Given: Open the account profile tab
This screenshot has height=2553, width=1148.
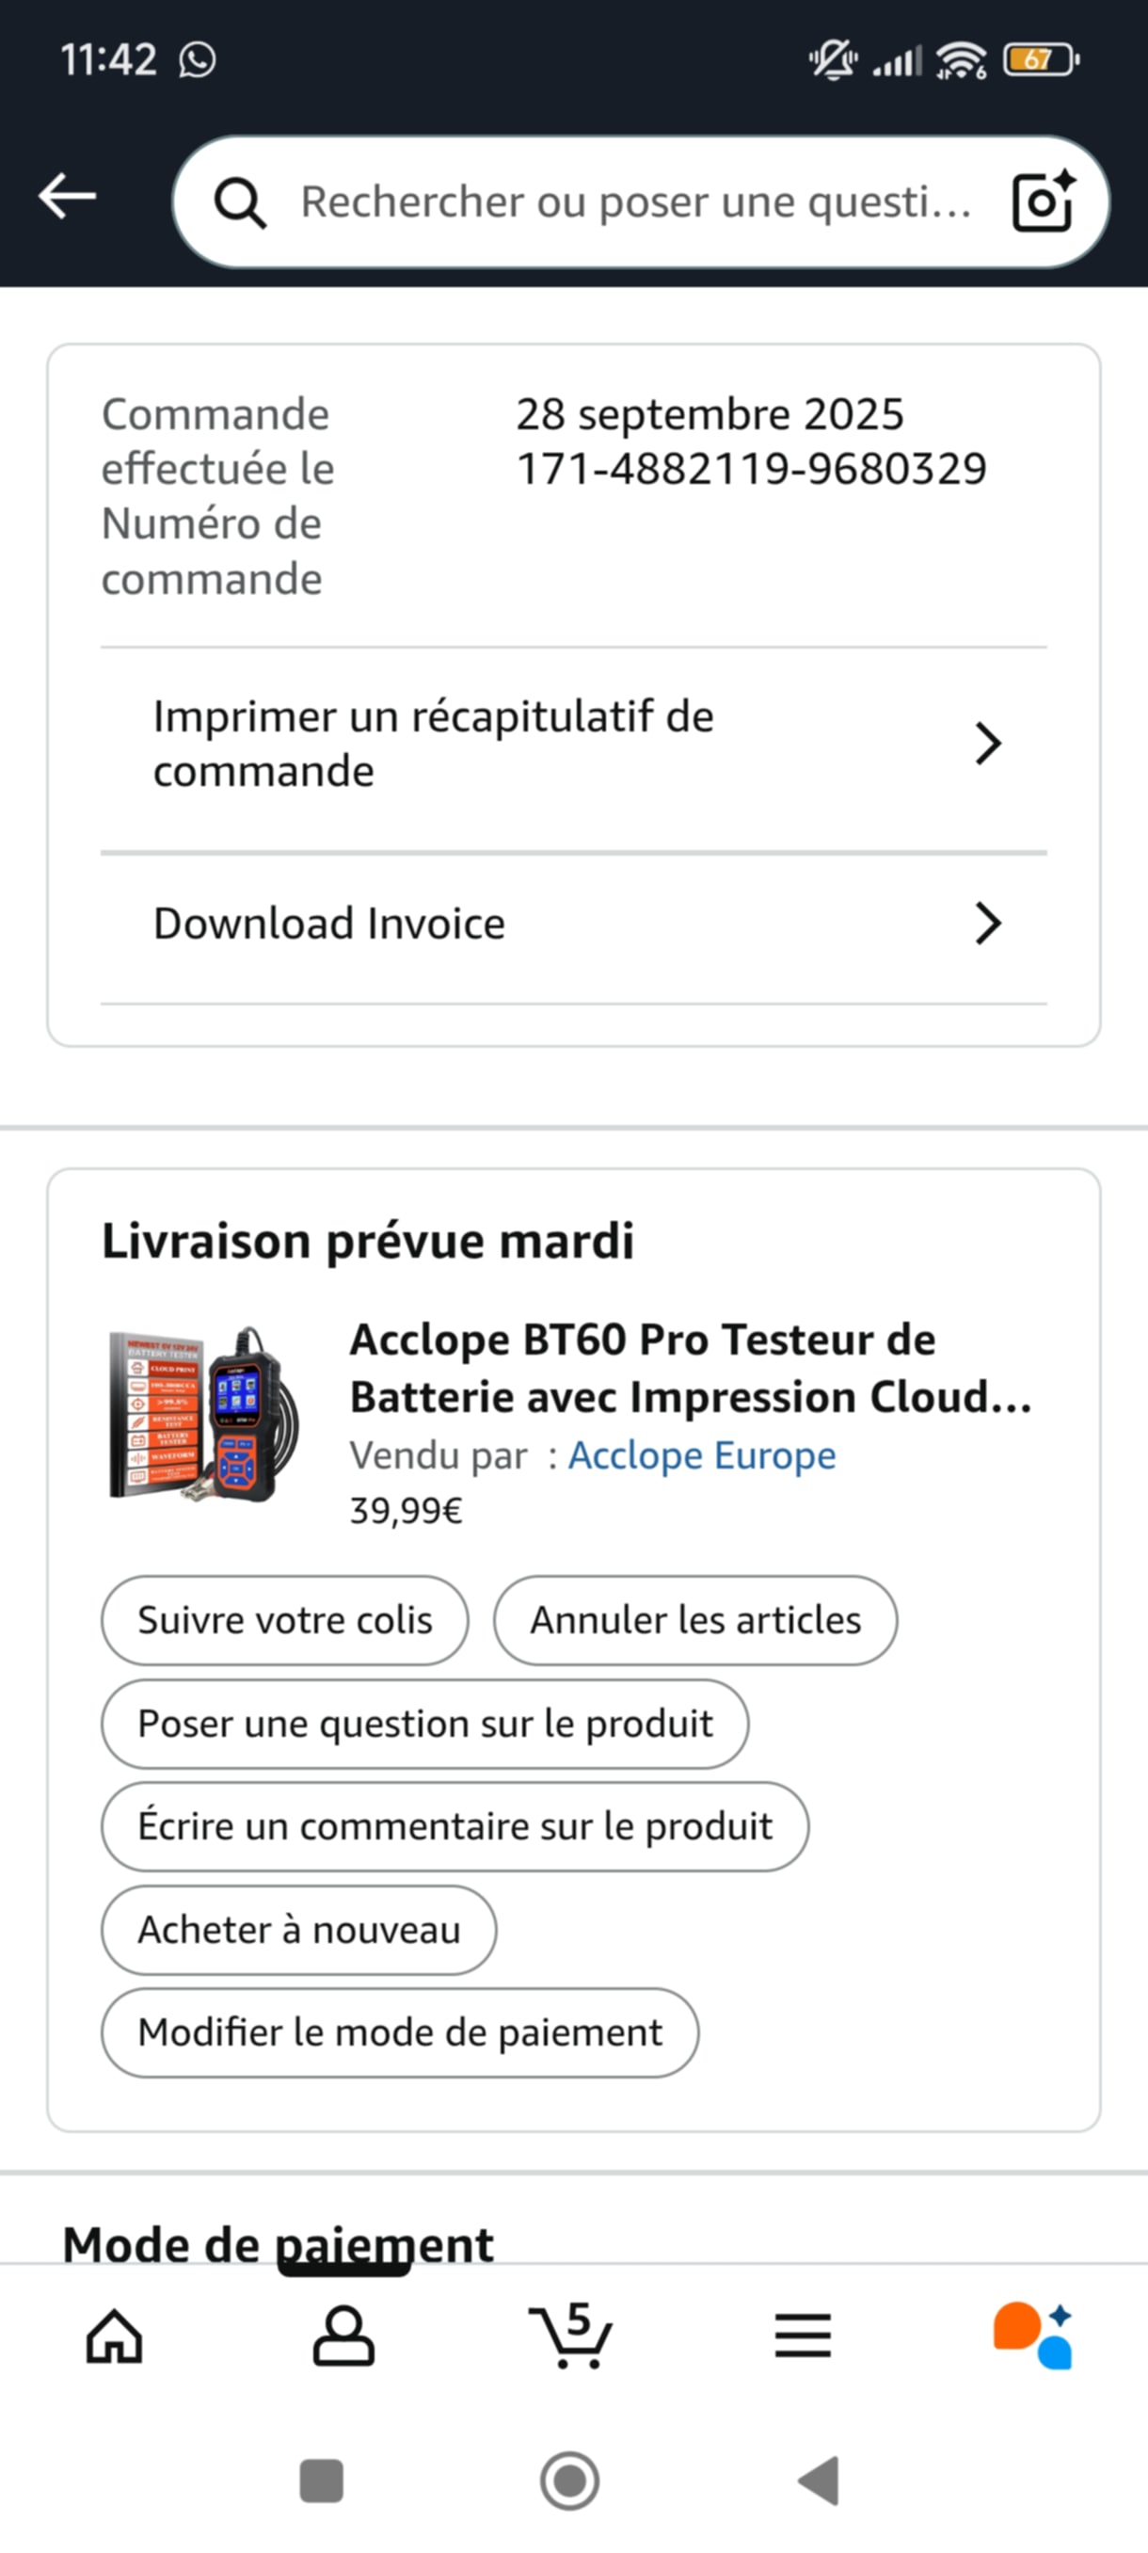Looking at the screenshot, I should 343,2336.
